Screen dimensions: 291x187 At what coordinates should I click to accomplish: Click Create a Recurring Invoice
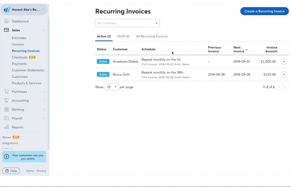[264, 11]
